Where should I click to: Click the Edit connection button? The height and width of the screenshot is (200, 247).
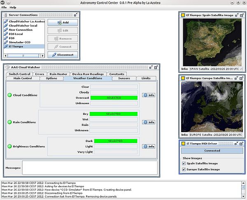[63, 30]
